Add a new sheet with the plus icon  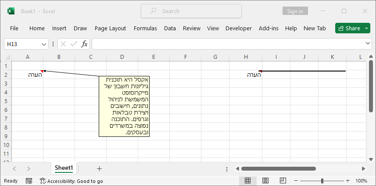[x=99, y=168]
